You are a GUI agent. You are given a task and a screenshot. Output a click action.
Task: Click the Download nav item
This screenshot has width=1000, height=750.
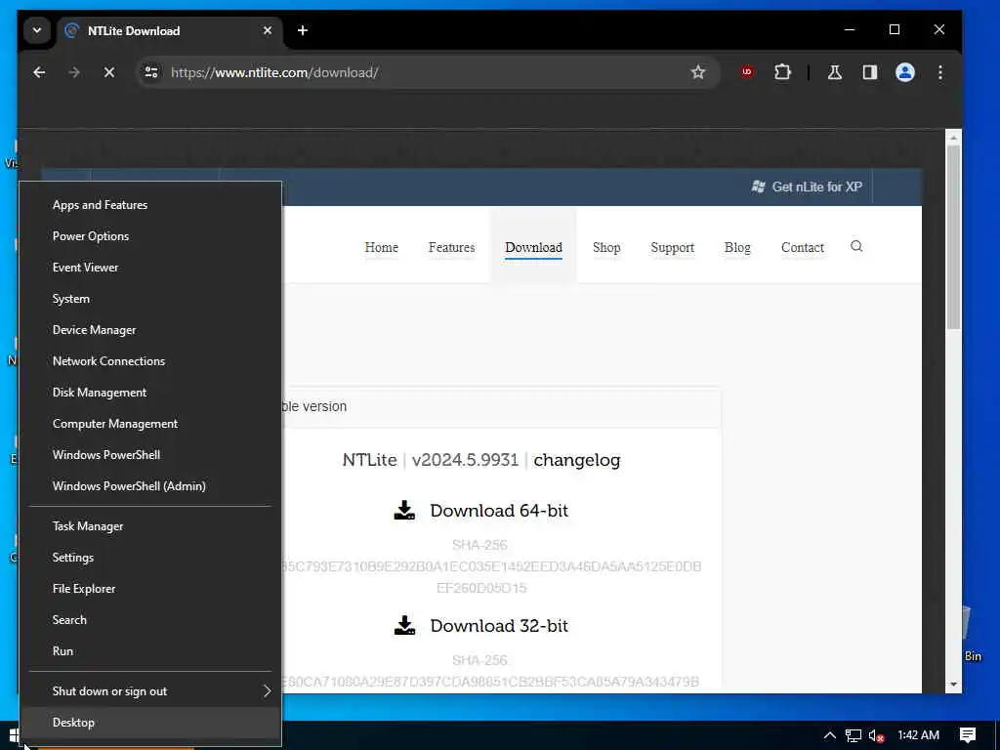tap(534, 247)
